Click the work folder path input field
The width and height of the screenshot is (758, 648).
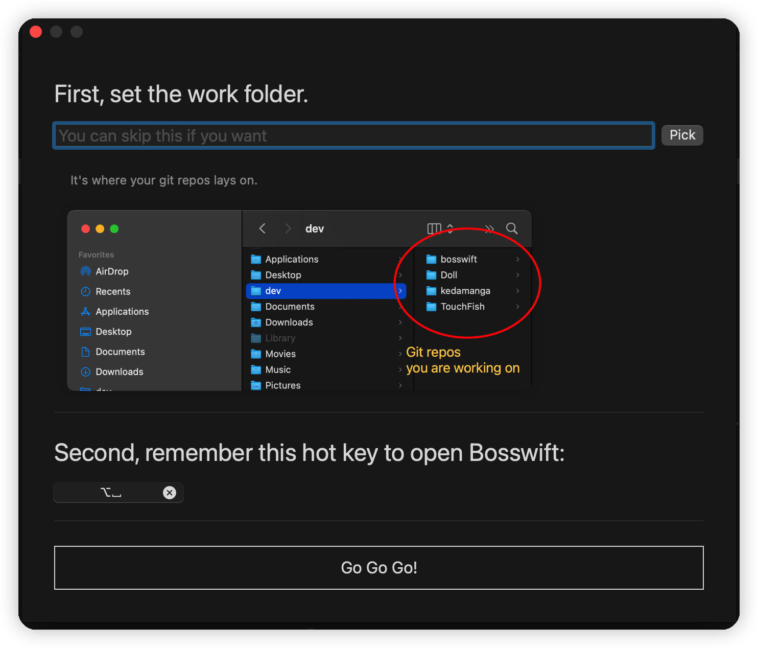point(353,135)
